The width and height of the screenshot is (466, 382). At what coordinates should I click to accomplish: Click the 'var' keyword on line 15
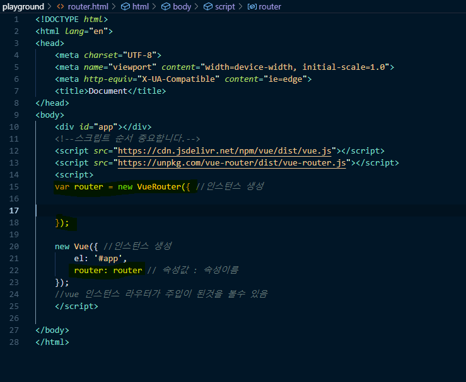click(x=62, y=186)
